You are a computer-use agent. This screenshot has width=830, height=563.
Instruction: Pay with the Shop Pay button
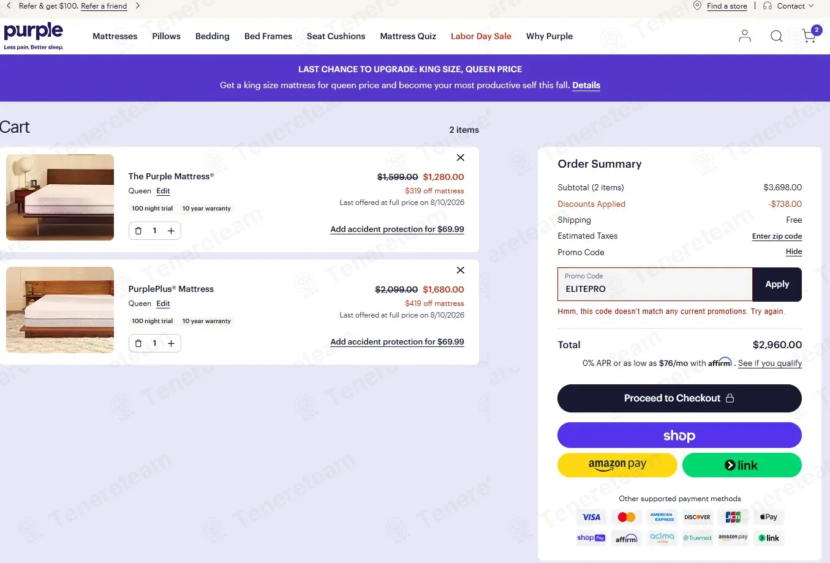(679, 435)
